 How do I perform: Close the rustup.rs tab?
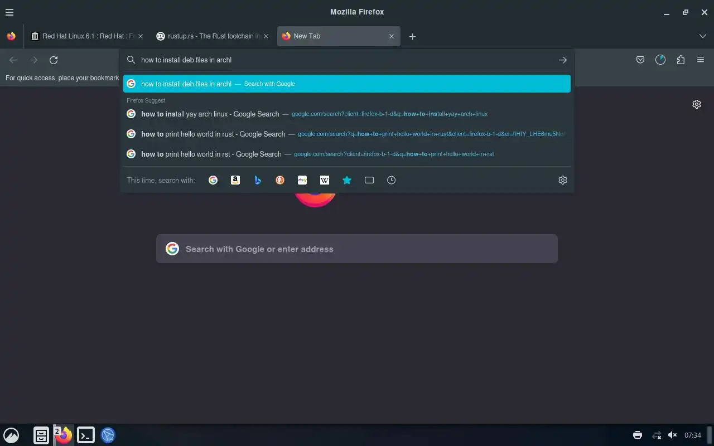(266, 36)
